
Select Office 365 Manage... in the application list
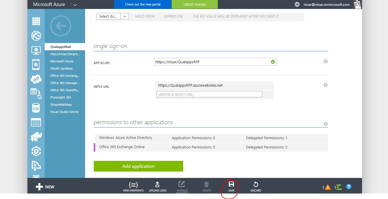point(65,83)
